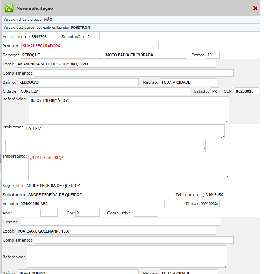Click the empty Combustível field
Screen dimensions: 264x274
[146, 213]
